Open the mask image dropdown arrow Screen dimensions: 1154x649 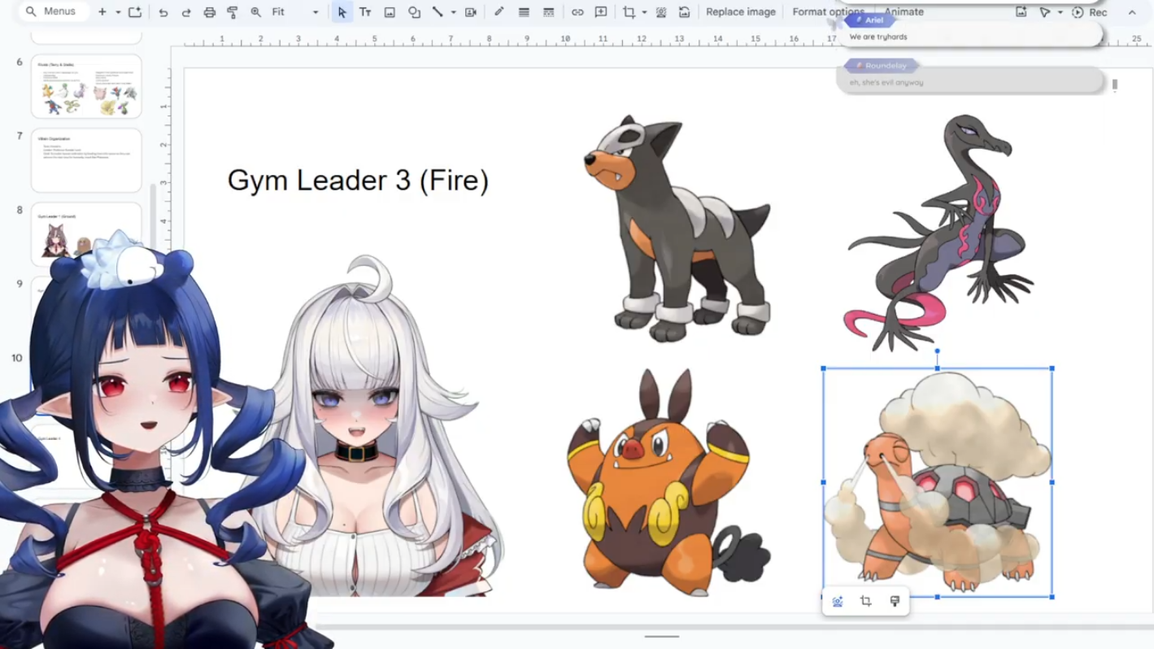click(644, 12)
